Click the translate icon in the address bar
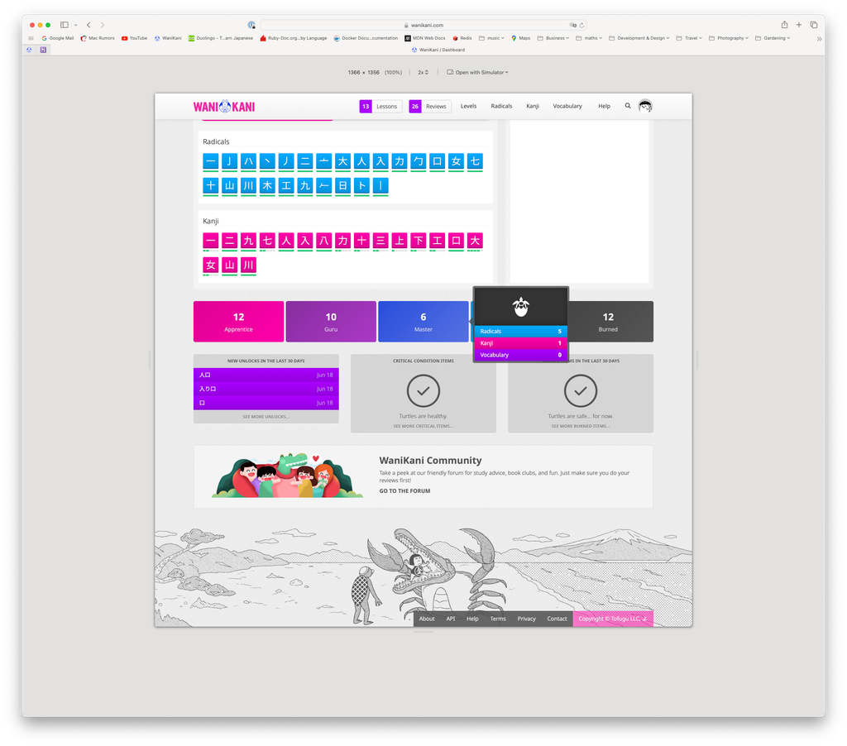Image resolution: width=847 pixels, height=746 pixels. (x=572, y=25)
